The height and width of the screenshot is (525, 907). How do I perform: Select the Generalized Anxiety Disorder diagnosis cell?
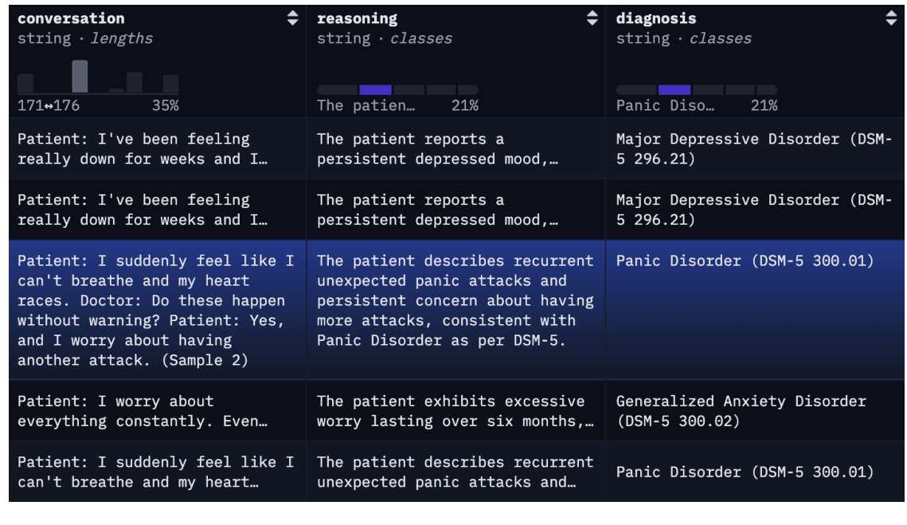click(741, 411)
